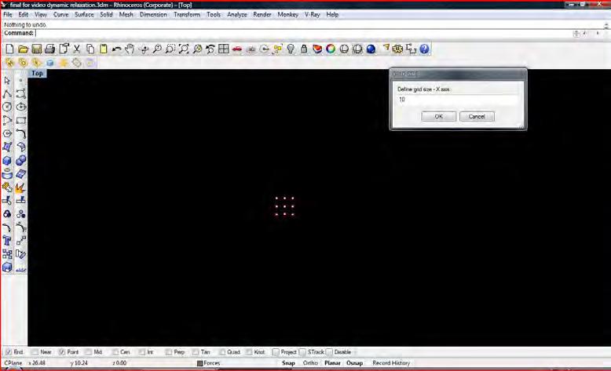Select the Circle tool in sidebar
Viewport: 611px width, 371px height.
(x=7, y=107)
